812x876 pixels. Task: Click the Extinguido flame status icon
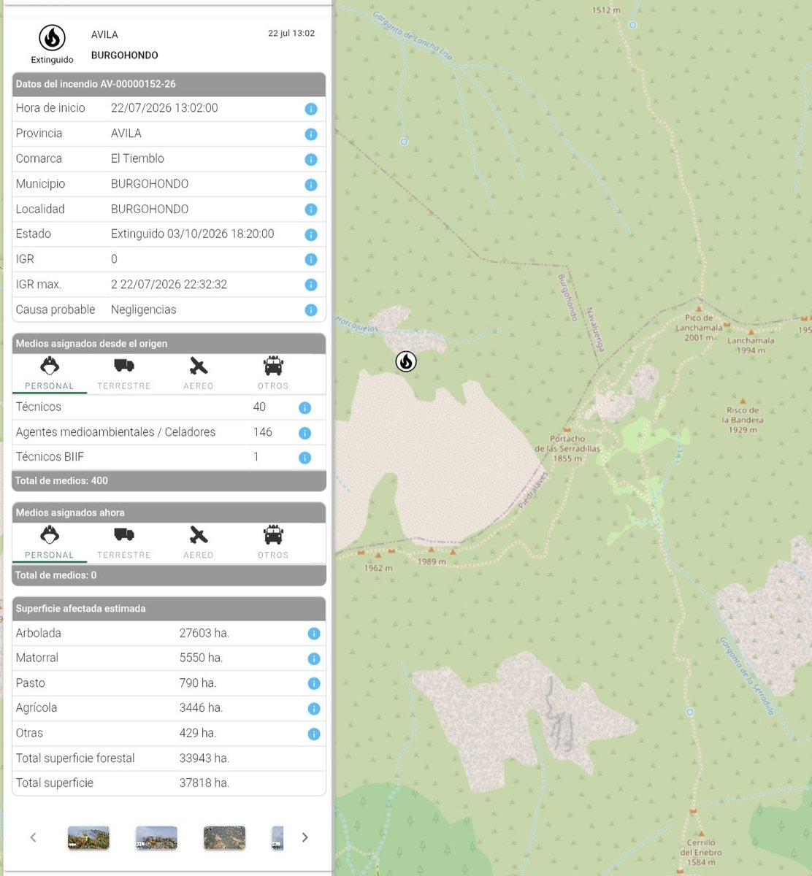(x=52, y=38)
